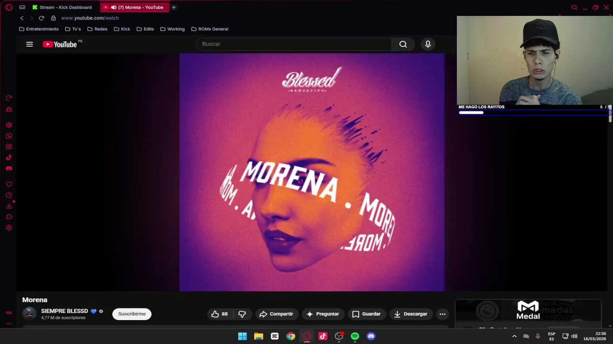Image resolution: width=613 pixels, height=344 pixels.
Task: Click the address bar URL
Action: coord(90,18)
